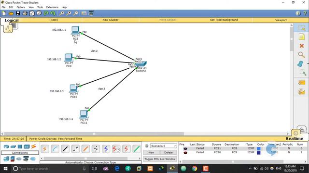
Task: Click the Zoom In magnifier icon
Action: (x=61, y=13)
